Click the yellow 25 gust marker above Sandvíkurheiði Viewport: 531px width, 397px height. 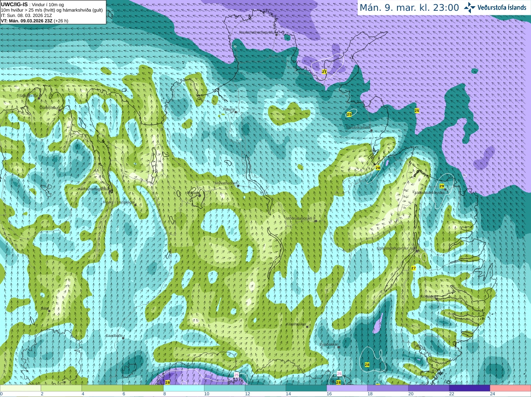(349, 114)
